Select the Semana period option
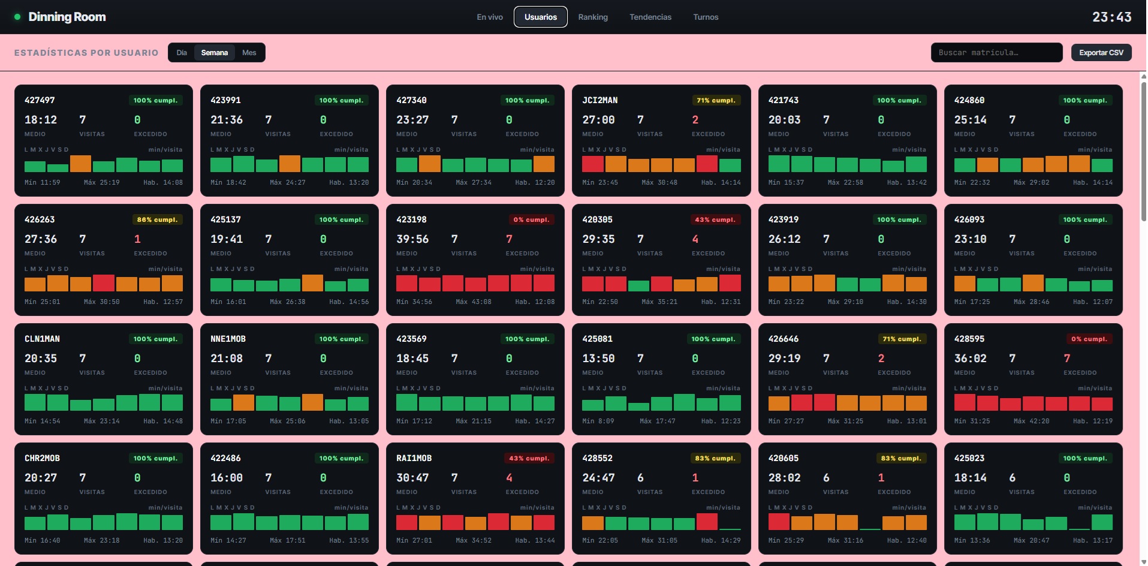The image size is (1148, 566). pos(215,53)
